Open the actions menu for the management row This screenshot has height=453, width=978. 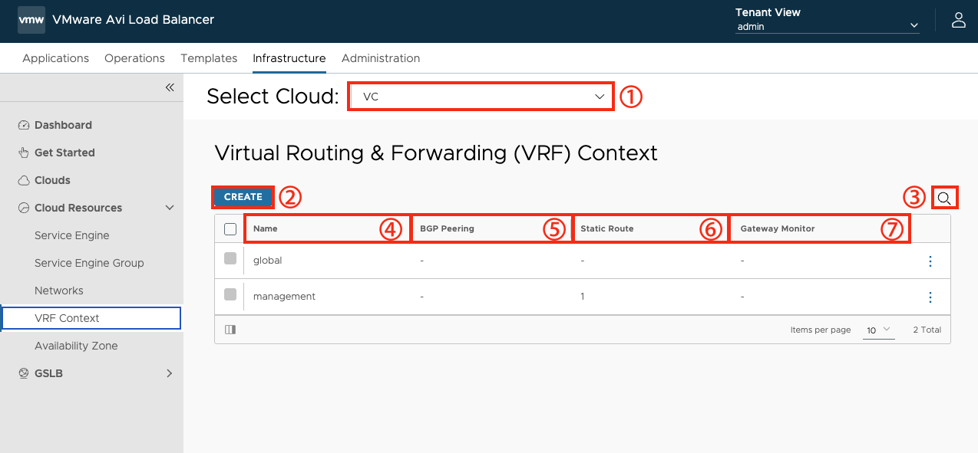pos(930,297)
